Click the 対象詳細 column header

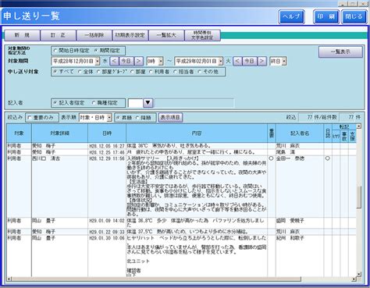click(59, 133)
